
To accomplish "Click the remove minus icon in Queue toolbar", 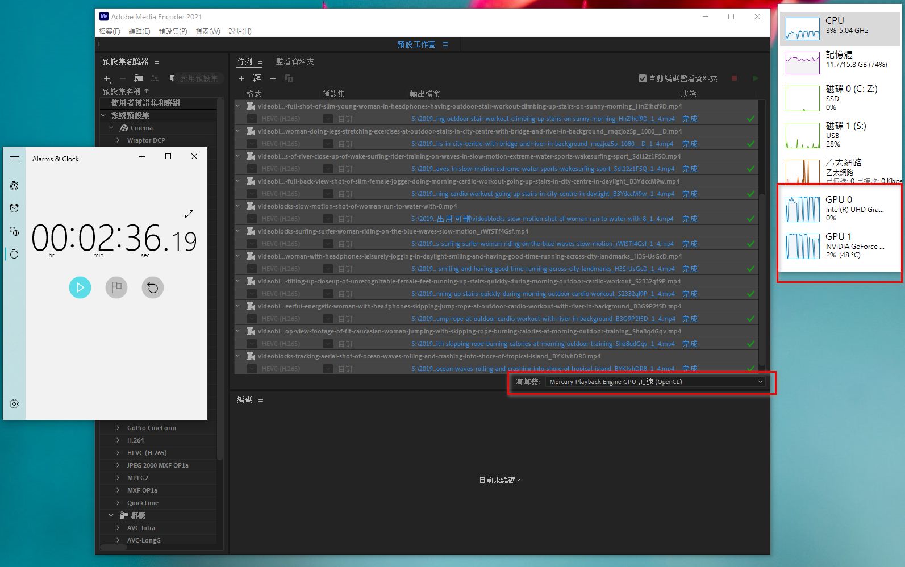I will [273, 78].
